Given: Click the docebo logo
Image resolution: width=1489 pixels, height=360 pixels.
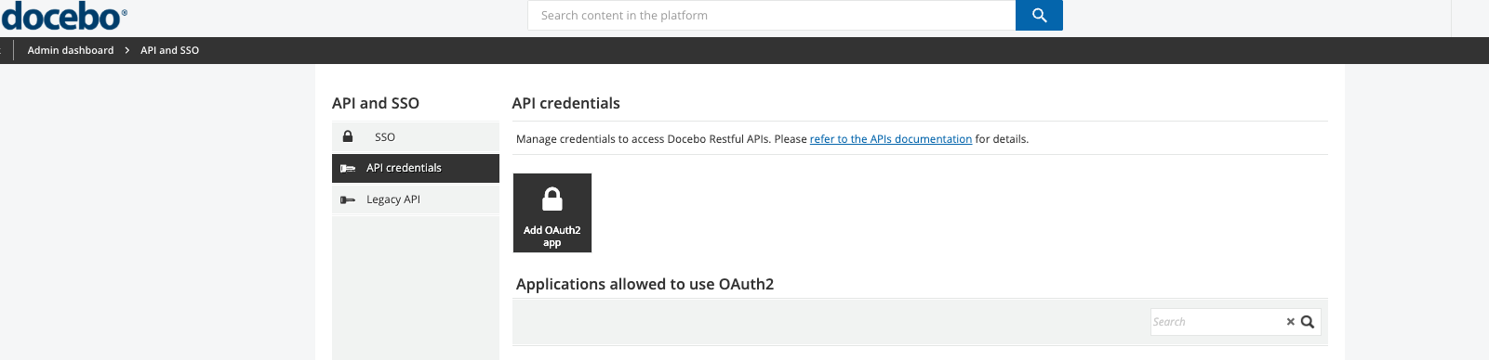Looking at the screenshot, I should [64, 16].
